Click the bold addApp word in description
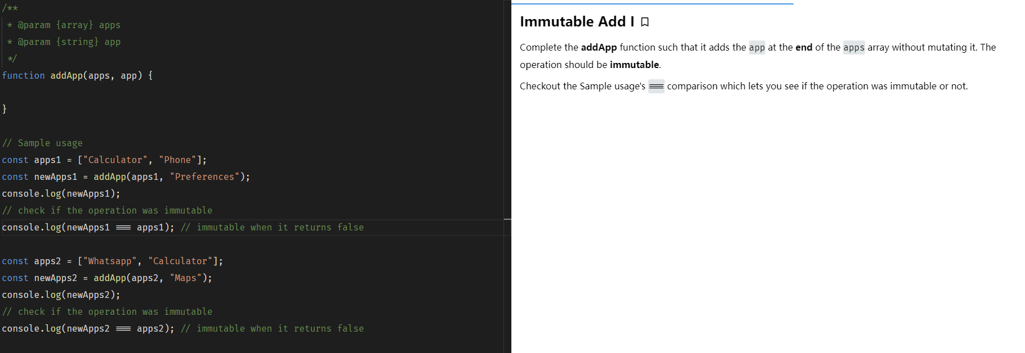Image resolution: width=1025 pixels, height=353 pixels. coord(599,47)
